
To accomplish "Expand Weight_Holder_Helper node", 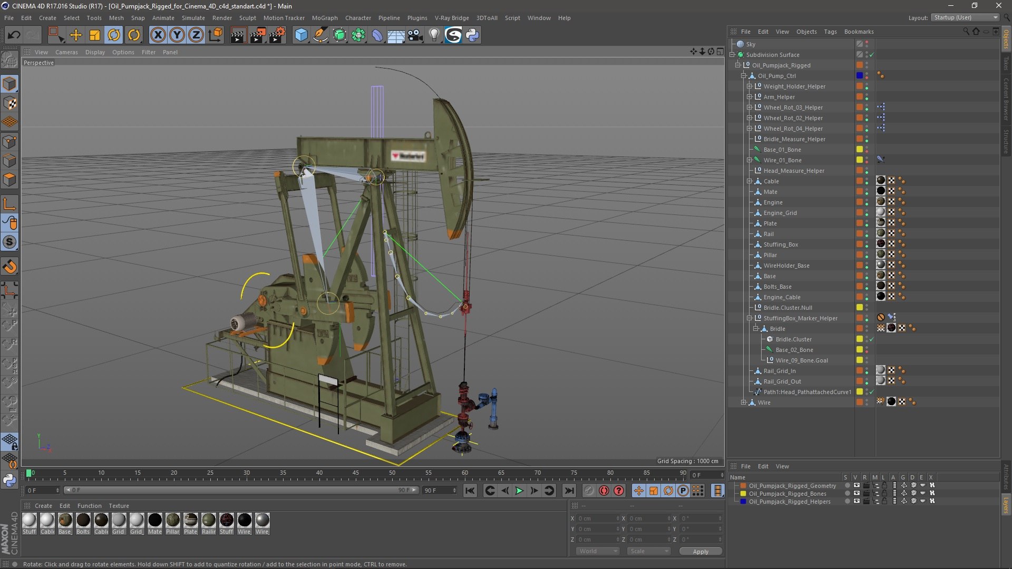I will point(750,86).
